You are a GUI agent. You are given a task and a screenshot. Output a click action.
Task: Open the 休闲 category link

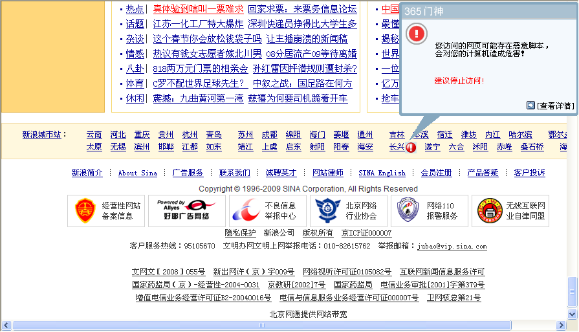(x=135, y=98)
